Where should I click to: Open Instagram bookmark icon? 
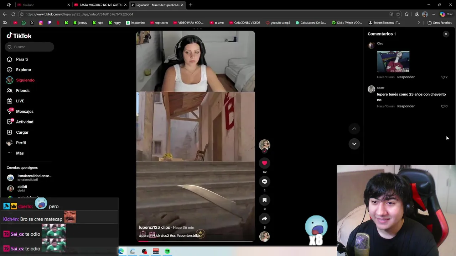tap(41, 23)
